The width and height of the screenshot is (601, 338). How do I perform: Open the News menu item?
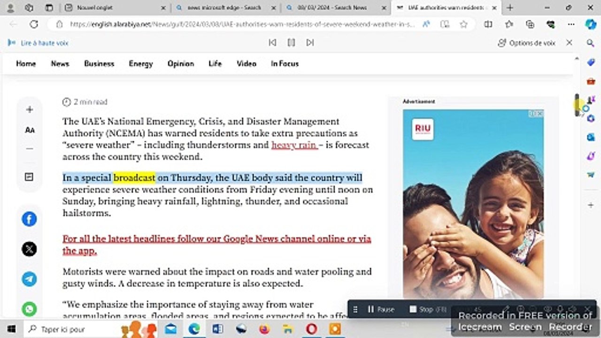coord(60,64)
